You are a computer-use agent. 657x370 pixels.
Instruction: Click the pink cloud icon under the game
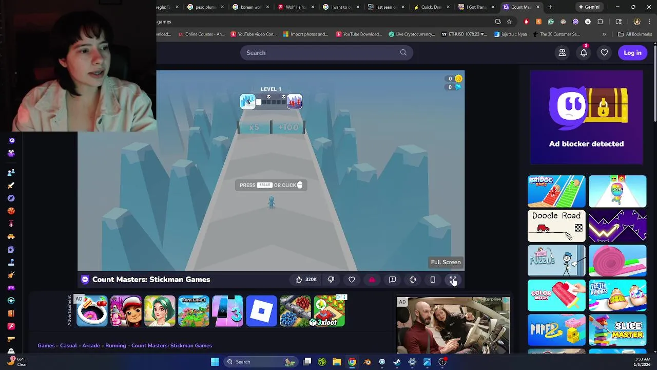[372, 280]
